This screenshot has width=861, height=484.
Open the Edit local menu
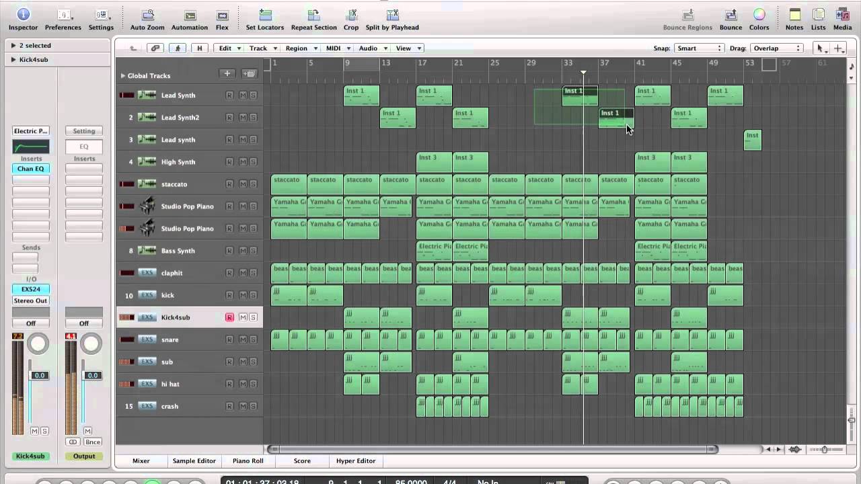[x=229, y=48]
